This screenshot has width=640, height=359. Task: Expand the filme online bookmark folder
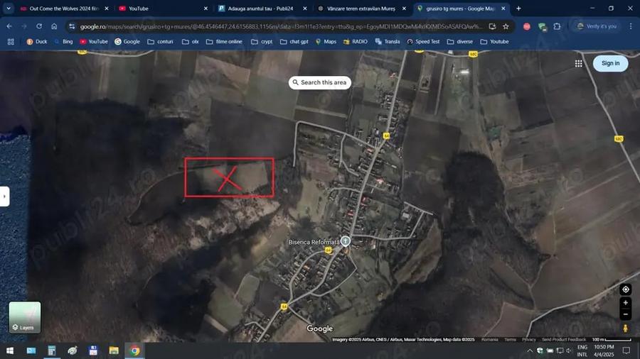224,42
